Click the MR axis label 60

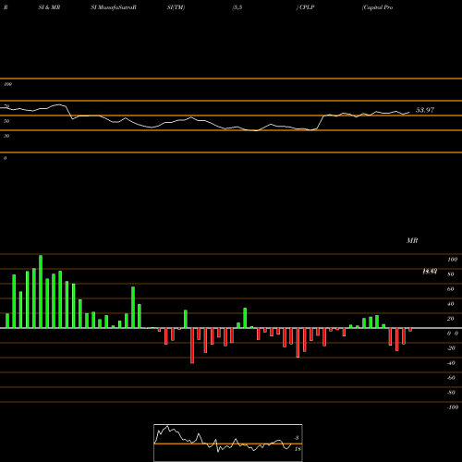(x=450, y=289)
